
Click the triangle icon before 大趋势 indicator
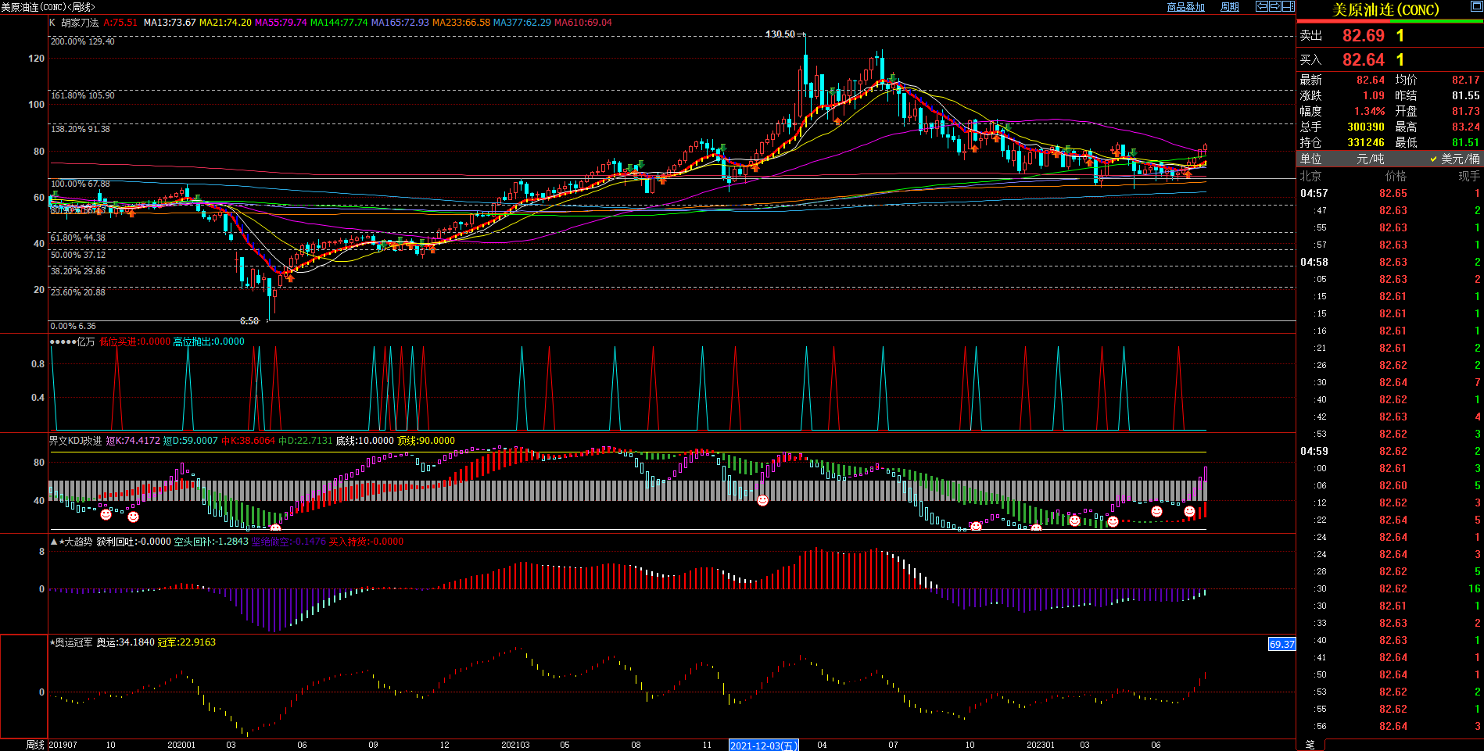click(x=53, y=542)
